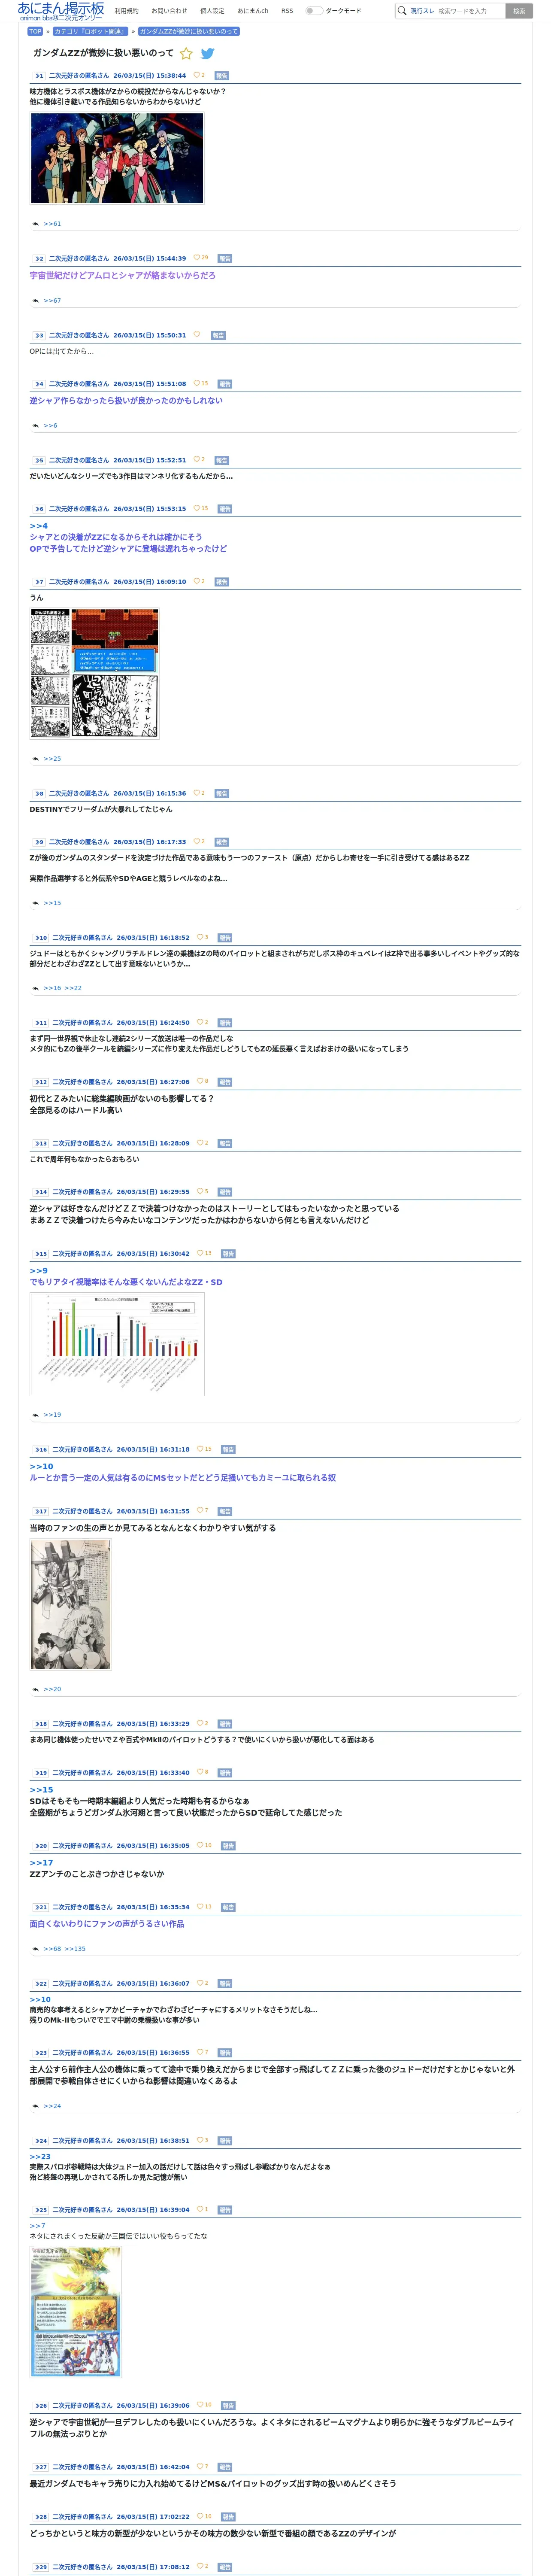This screenshot has height=2576, width=551.
Task: Click the search keyword input field
Action: pos(470,11)
